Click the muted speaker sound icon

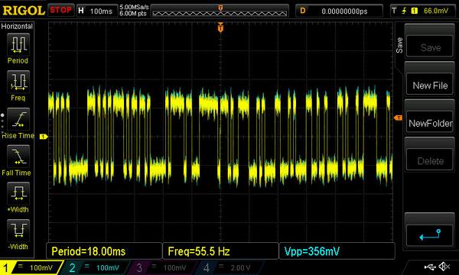pyautogui.click(x=444, y=267)
